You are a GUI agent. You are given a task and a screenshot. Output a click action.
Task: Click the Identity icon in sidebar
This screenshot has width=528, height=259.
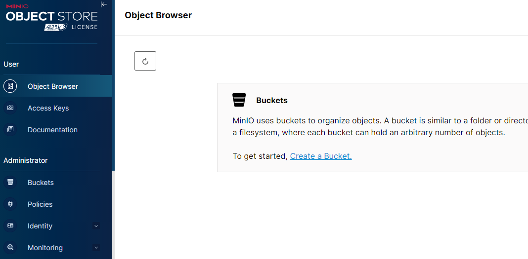[10, 226]
